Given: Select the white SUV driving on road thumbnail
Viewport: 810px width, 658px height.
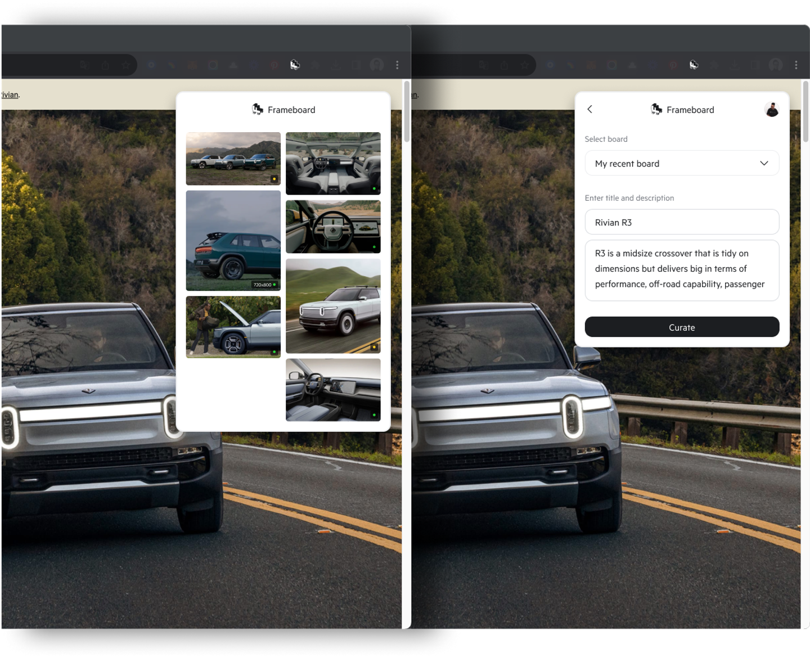Looking at the screenshot, I should (x=333, y=306).
